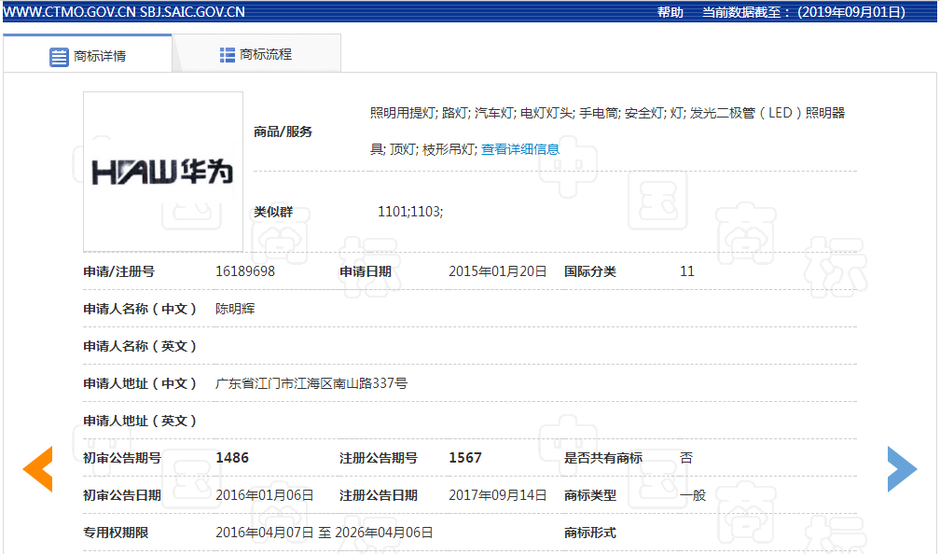Switch to the 商标详情 tab
940x554 pixels.
[x=88, y=54]
